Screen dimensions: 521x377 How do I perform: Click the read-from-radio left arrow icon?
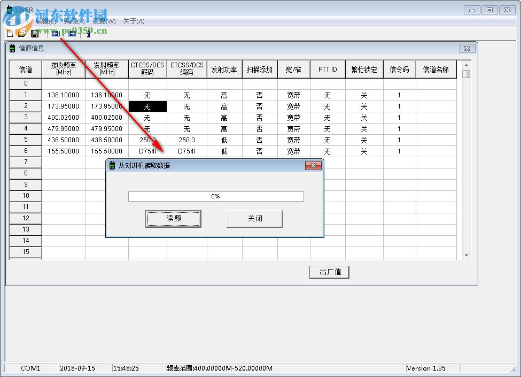click(56, 33)
